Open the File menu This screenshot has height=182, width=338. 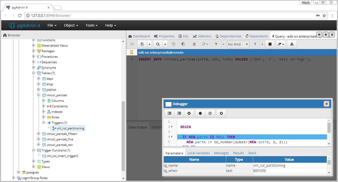pyautogui.click(x=52, y=25)
